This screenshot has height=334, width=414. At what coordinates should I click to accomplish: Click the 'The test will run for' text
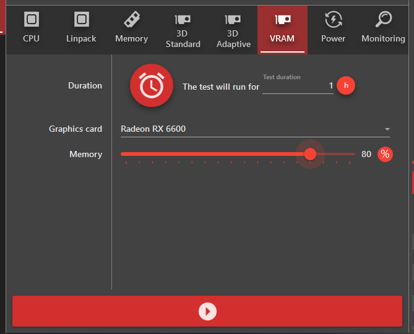[x=221, y=87]
